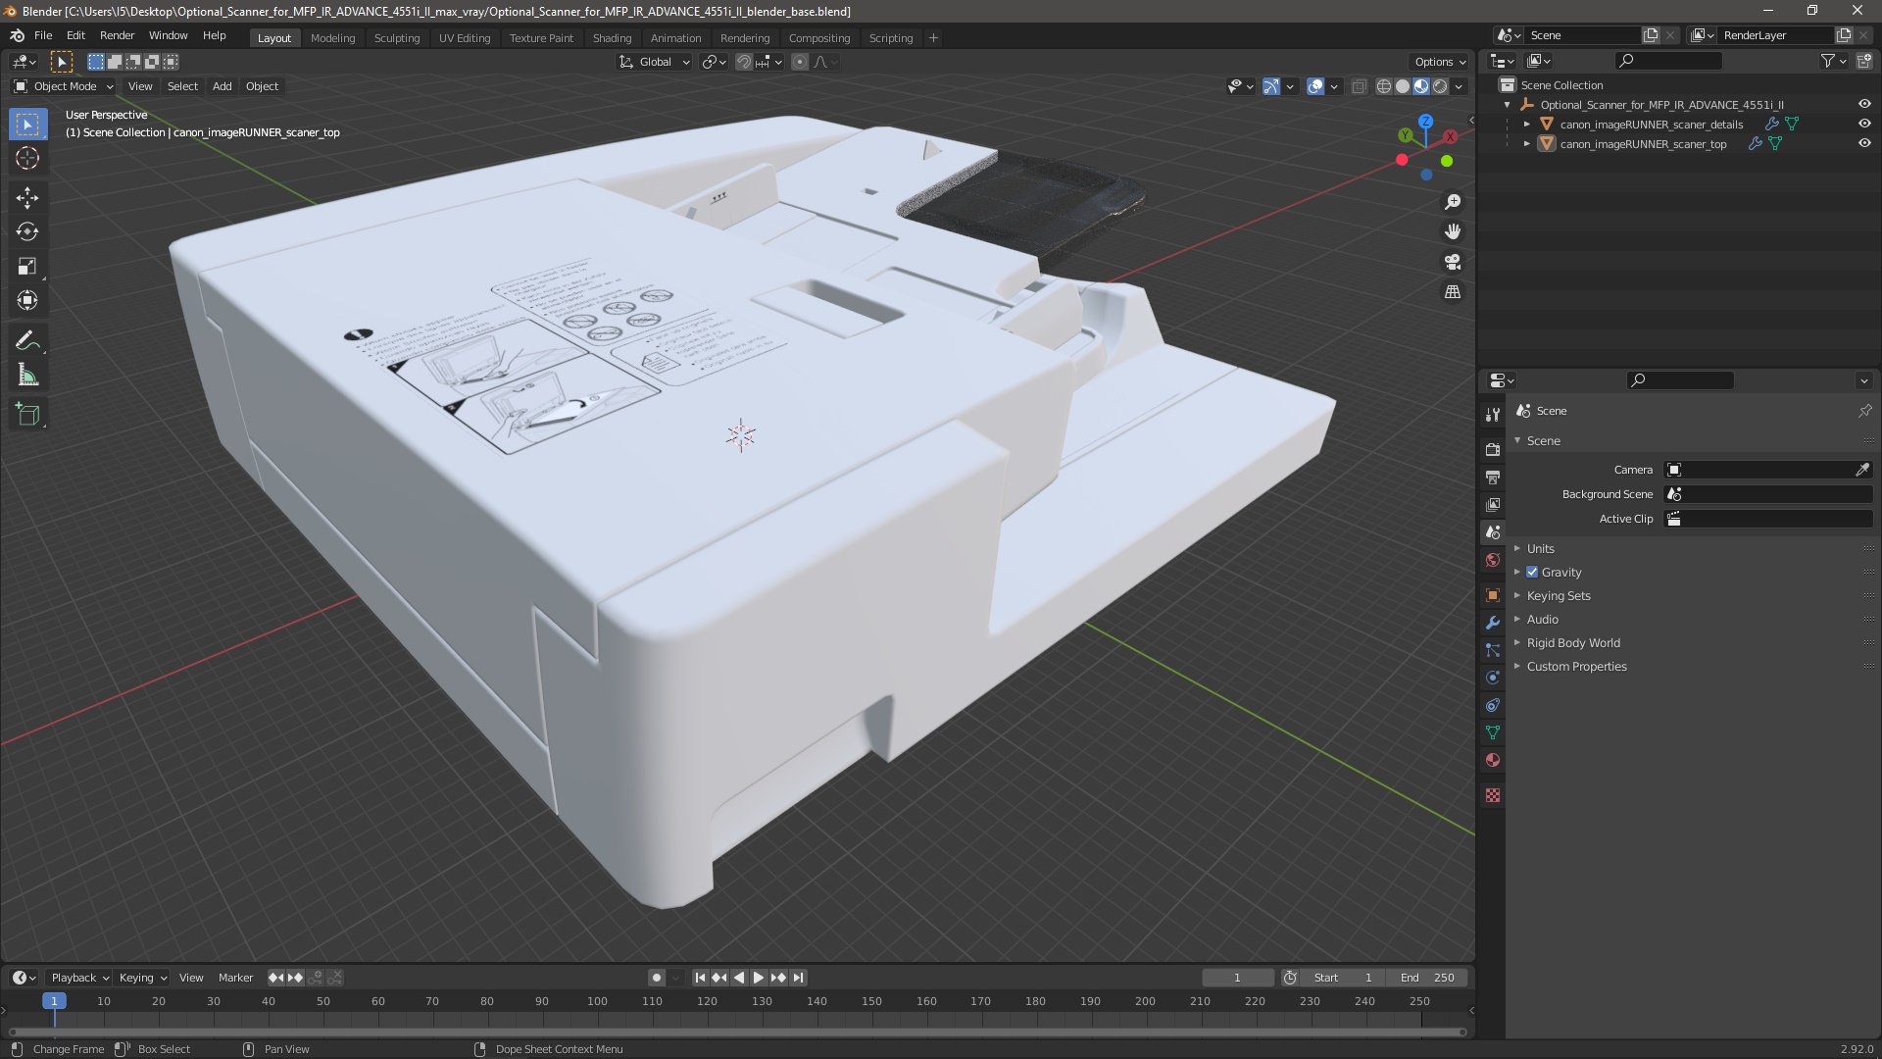Open the Modifier properties wrench tab
This screenshot has height=1059, width=1882.
(1493, 623)
